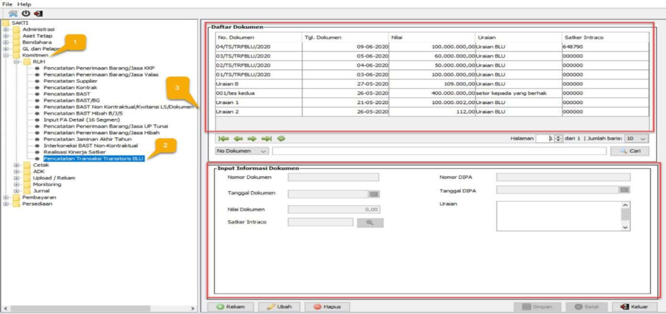
Task: Open the Jumlah baris rows dropdown
Action: (637, 139)
